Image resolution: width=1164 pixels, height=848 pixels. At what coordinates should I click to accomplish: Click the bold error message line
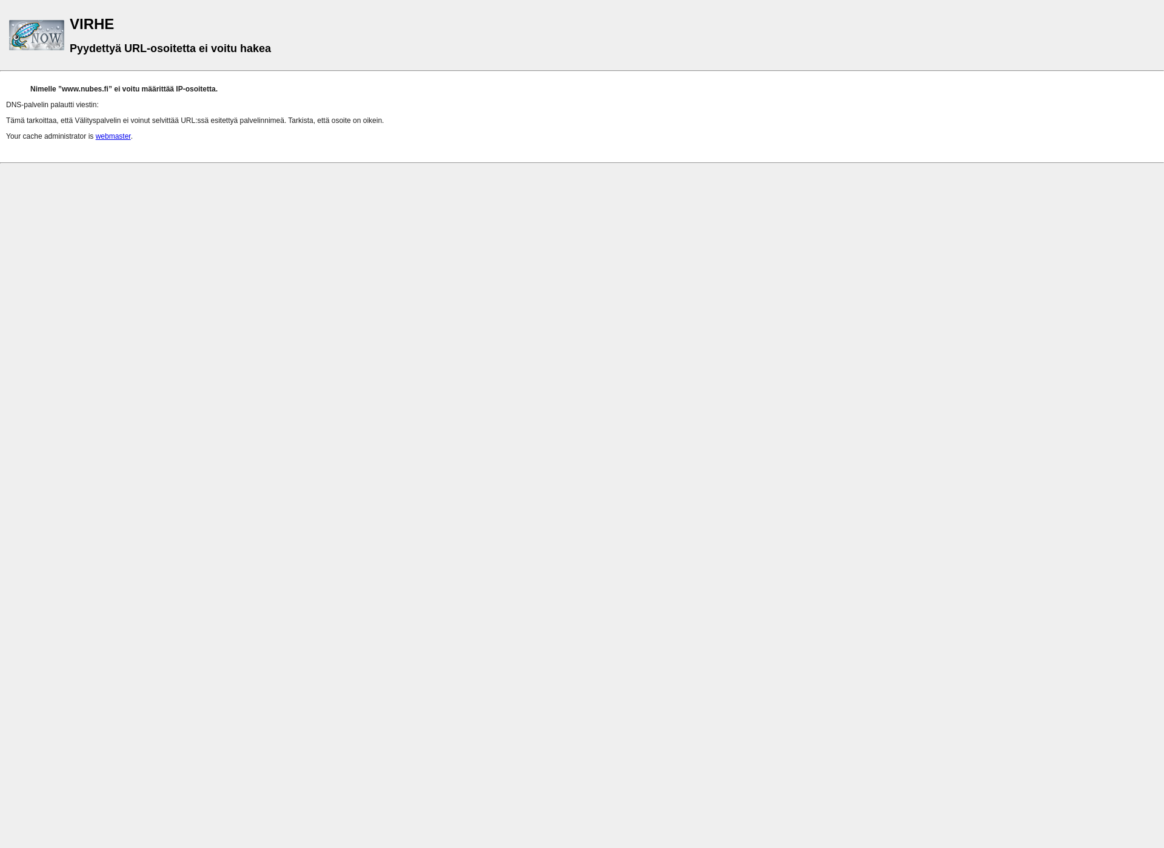(x=124, y=88)
